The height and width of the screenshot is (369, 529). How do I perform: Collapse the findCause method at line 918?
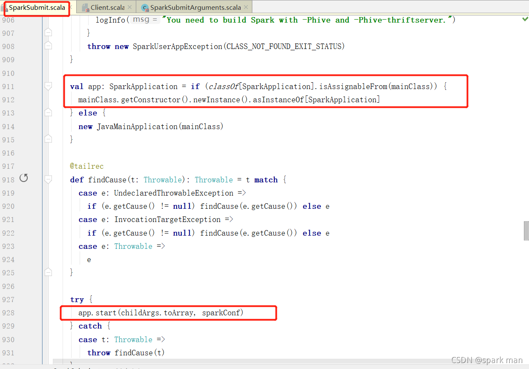click(48, 179)
